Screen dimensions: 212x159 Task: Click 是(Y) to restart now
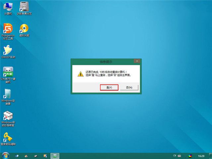[x=109, y=87]
